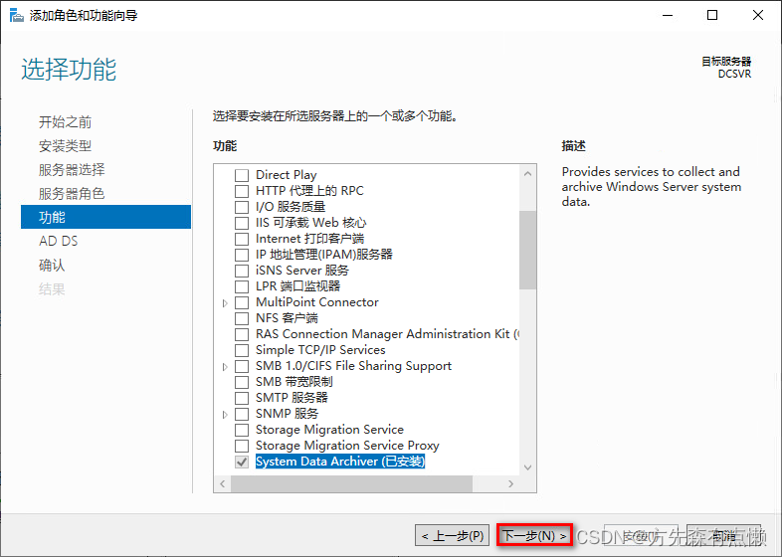Enable Internet 打印客户端 checkbox
The width and height of the screenshot is (782, 557).
pos(242,239)
